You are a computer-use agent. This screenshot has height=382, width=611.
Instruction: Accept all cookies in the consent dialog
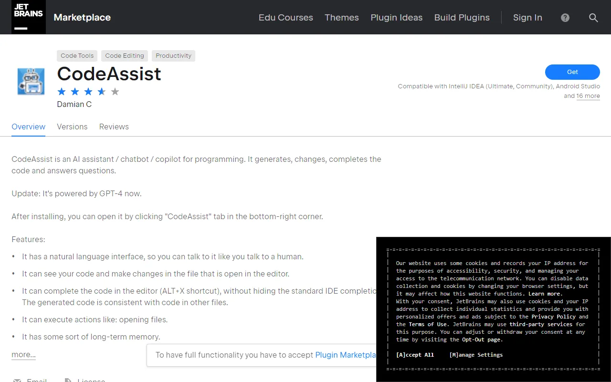414,355
